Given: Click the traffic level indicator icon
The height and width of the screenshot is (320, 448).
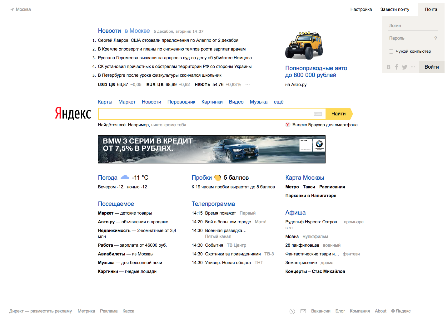Looking at the screenshot, I should click(x=218, y=178).
